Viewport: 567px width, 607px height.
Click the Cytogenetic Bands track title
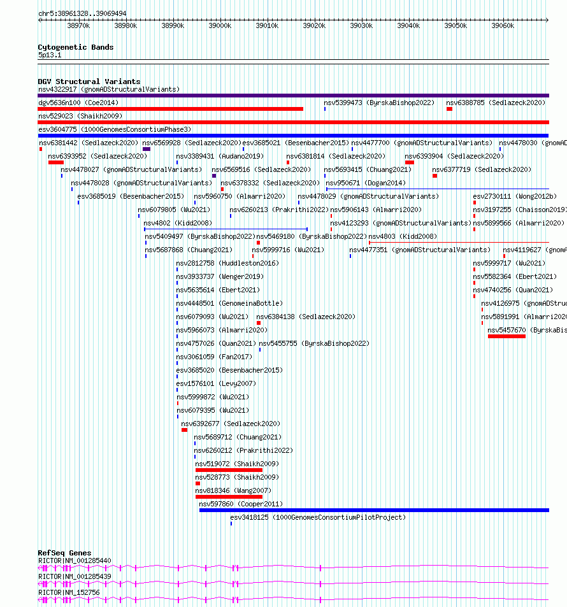coord(76,47)
